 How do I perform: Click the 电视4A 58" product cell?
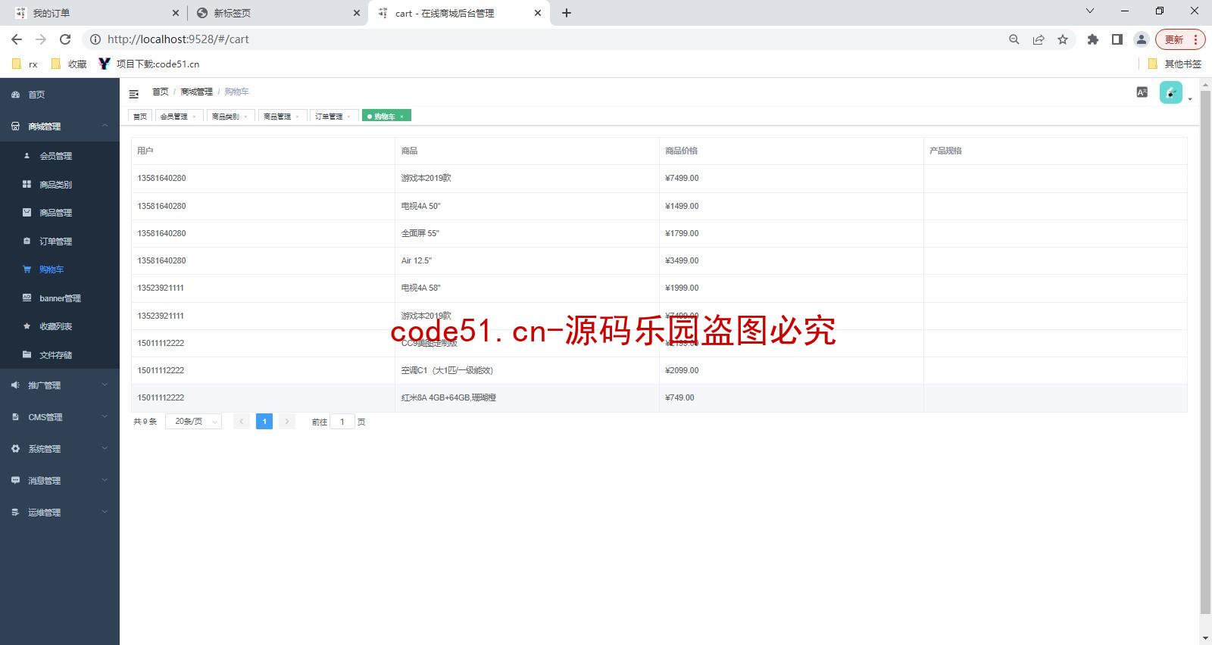pos(527,288)
